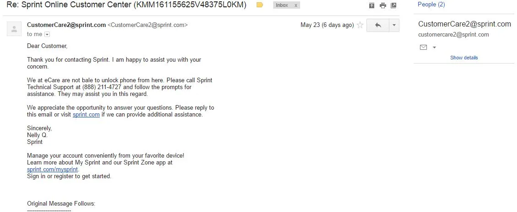The height and width of the screenshot is (212, 517).
Task: Click Show details in the people panel
Action: point(464,58)
